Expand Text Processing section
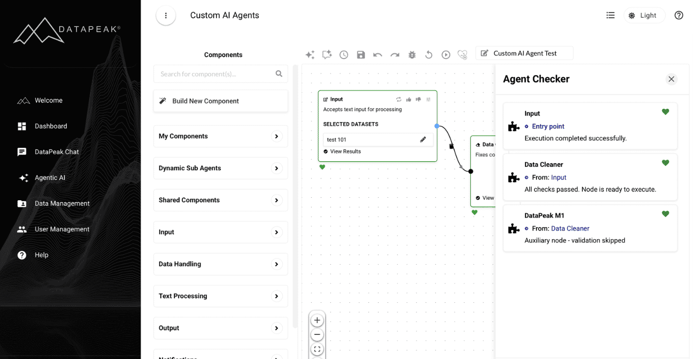Screen dimensions: 693x359 pyautogui.click(x=220, y=296)
